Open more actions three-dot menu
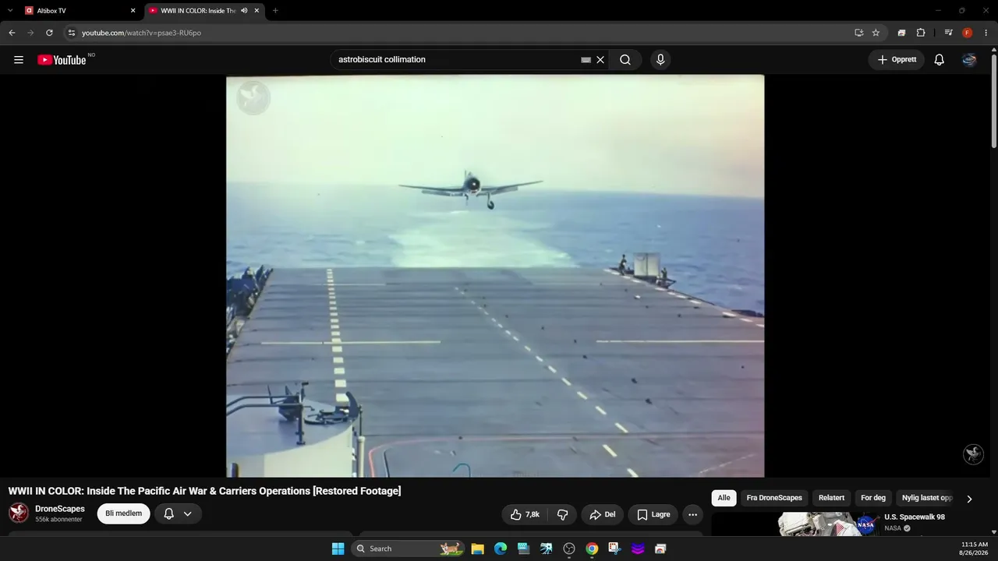 (692, 514)
